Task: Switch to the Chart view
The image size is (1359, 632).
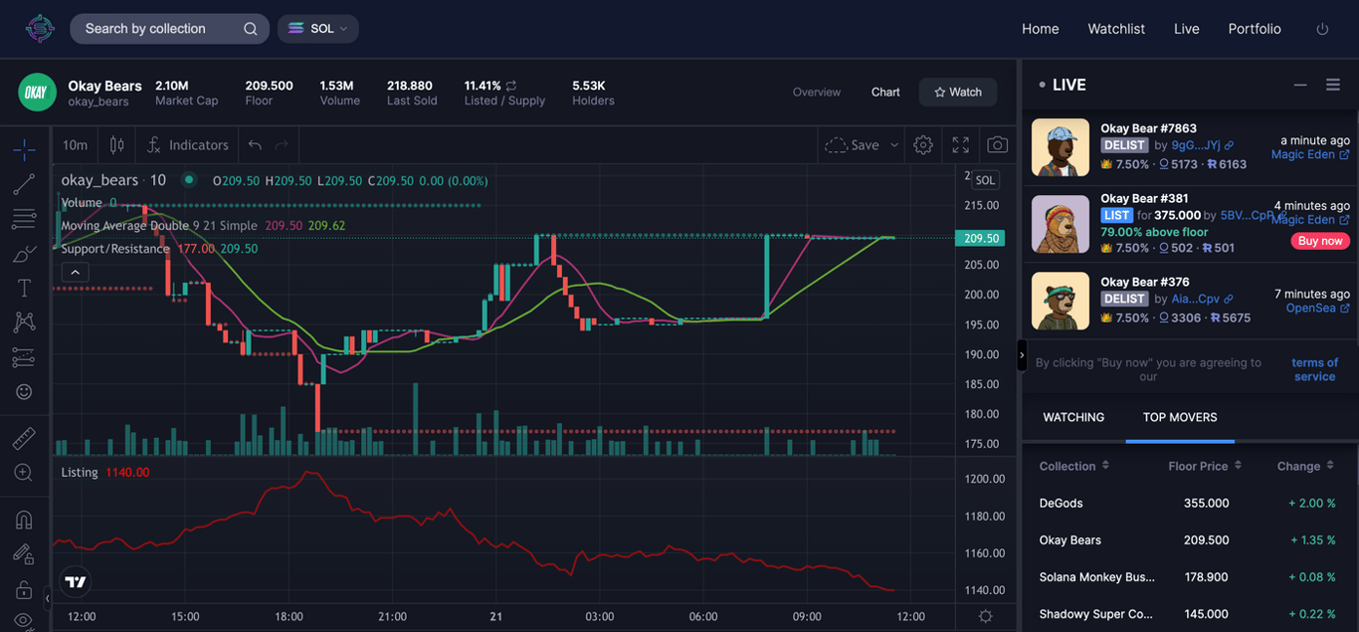Action: click(885, 92)
